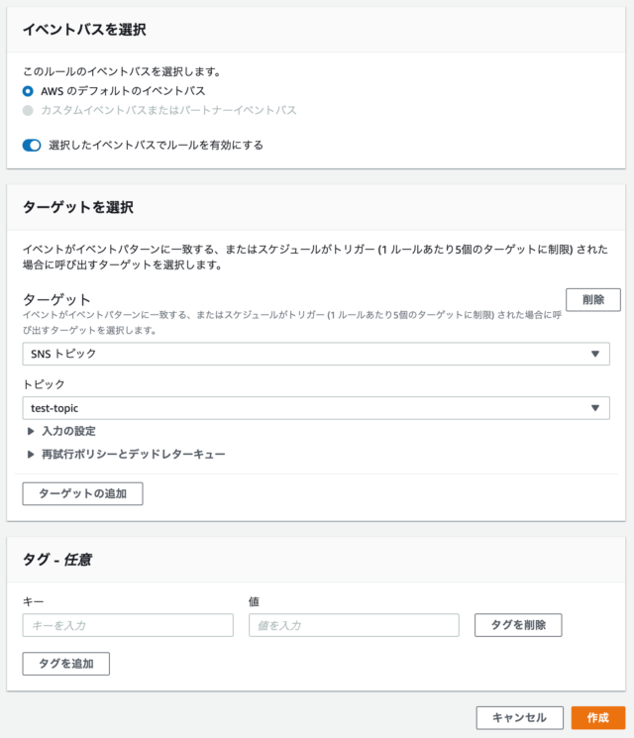Viewport: 634px width, 738px height.
Task: Click the arrow icon on SNS トピック selector
Action: coord(595,354)
